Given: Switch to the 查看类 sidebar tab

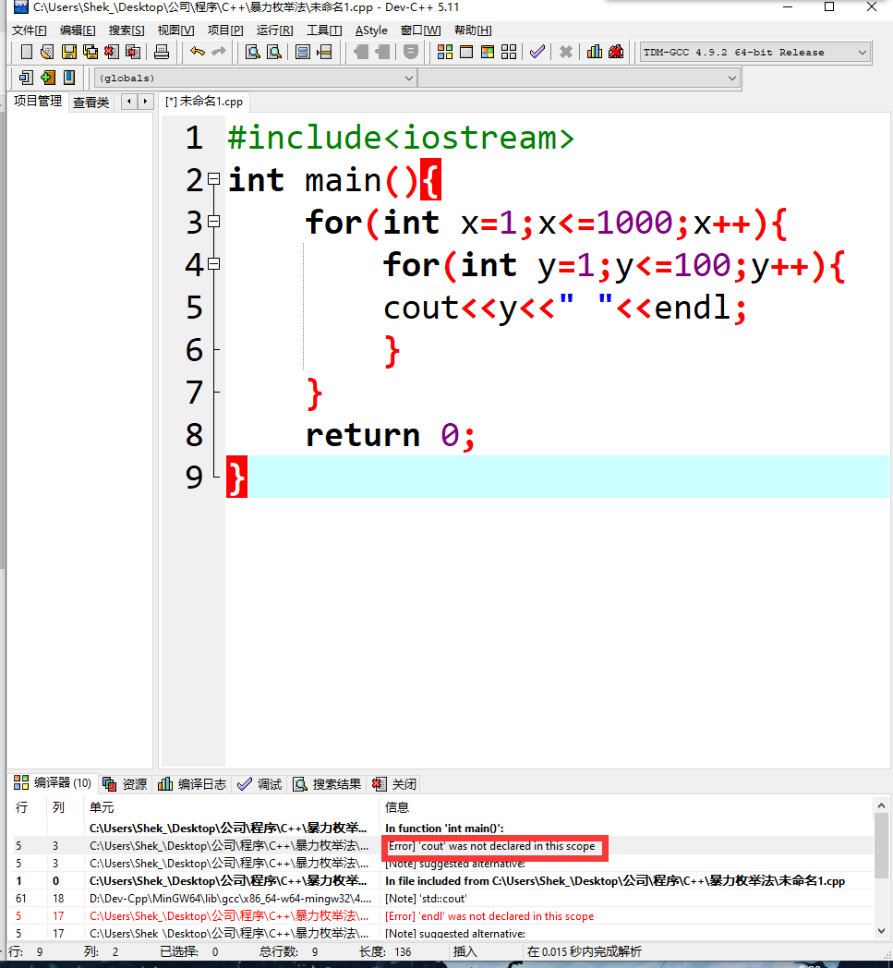Looking at the screenshot, I should tap(91, 102).
